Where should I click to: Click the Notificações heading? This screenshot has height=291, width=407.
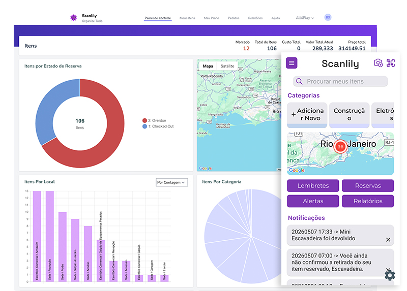point(306,218)
